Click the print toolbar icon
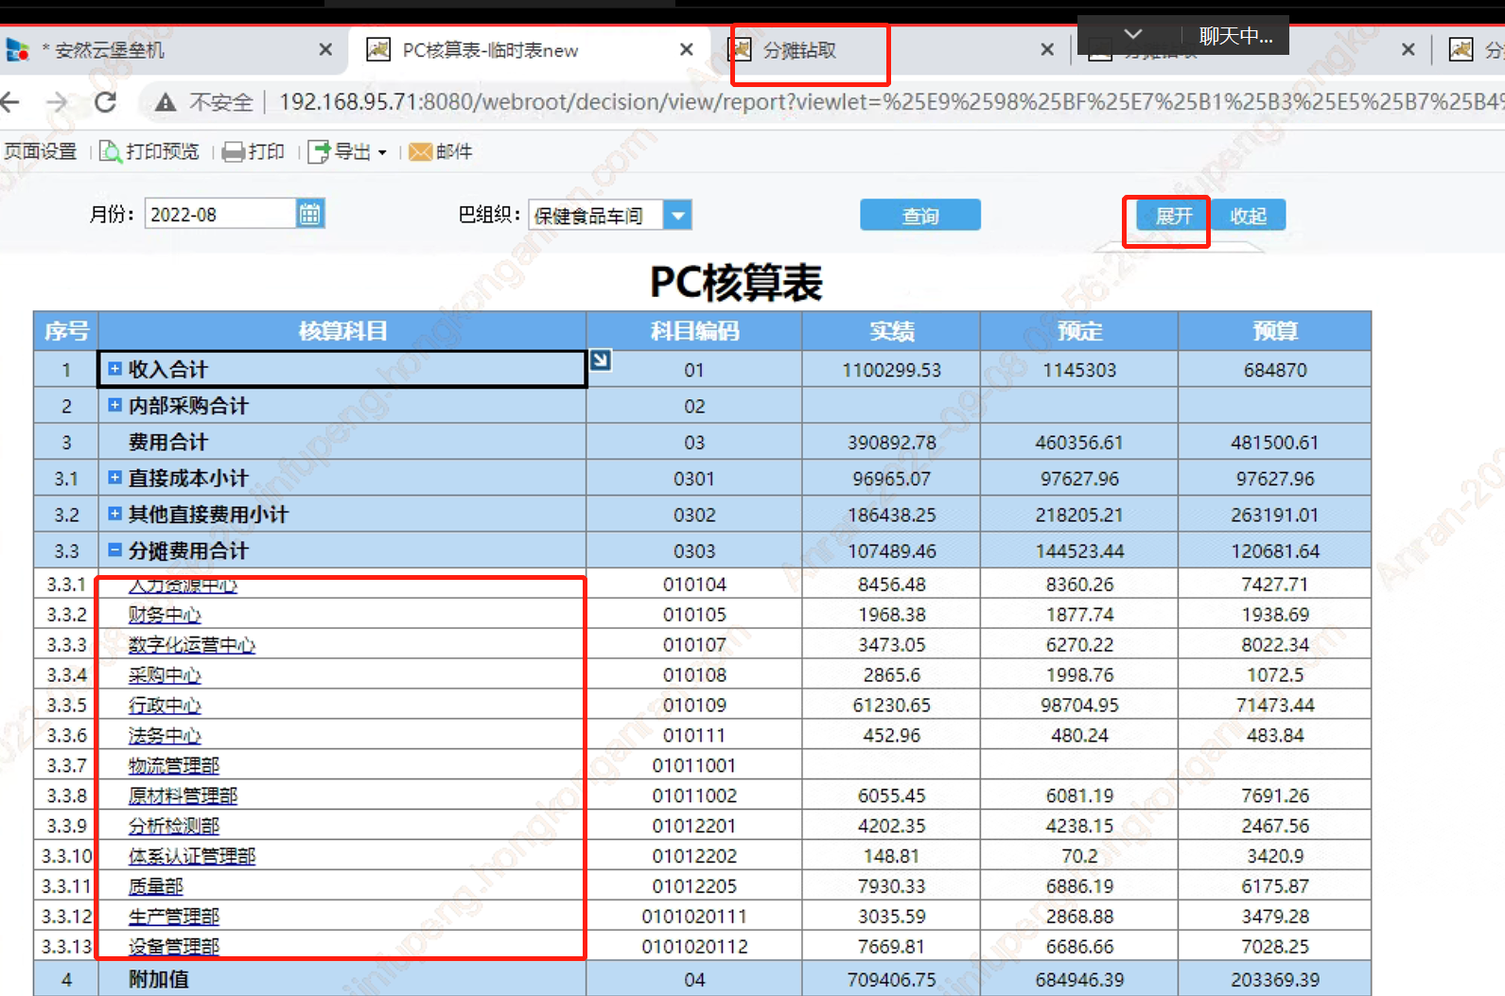This screenshot has height=996, width=1505. pos(233,152)
